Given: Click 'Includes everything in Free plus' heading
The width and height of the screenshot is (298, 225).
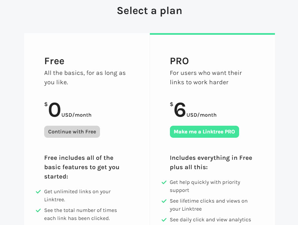Looking at the screenshot, I should [x=211, y=162].
